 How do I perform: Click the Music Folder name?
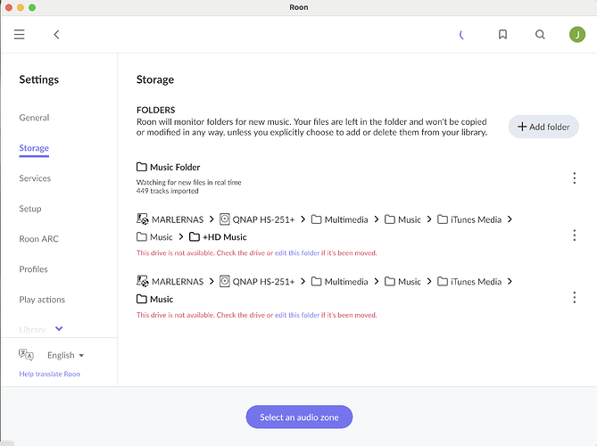175,167
